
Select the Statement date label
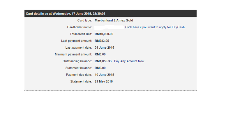click(x=81, y=82)
